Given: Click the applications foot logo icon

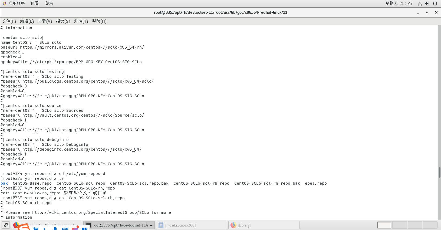Looking at the screenshot, I should click(x=4, y=4).
